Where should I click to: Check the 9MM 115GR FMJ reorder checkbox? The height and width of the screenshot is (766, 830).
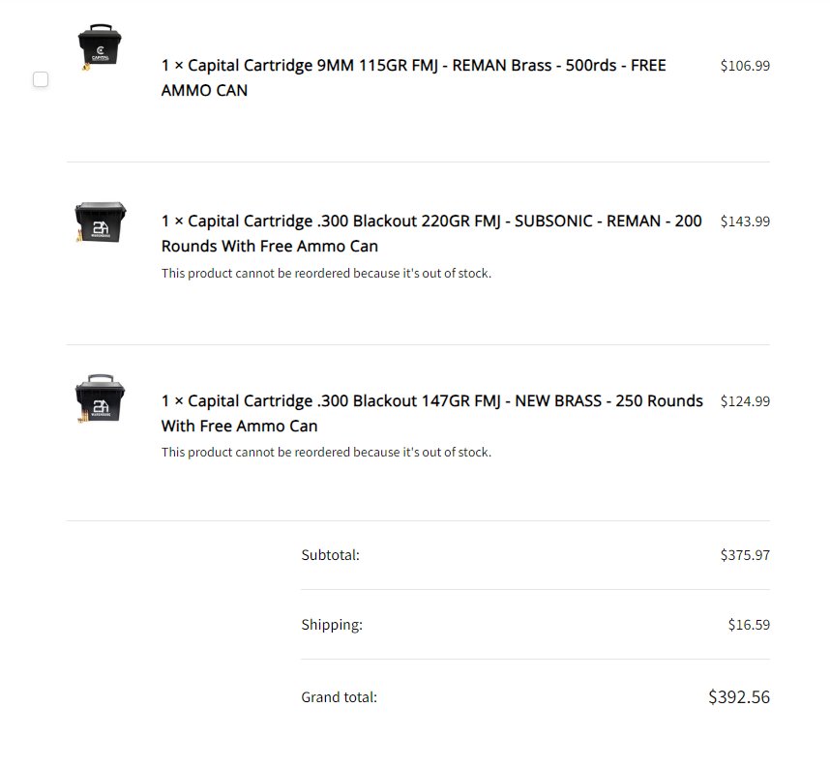41,79
